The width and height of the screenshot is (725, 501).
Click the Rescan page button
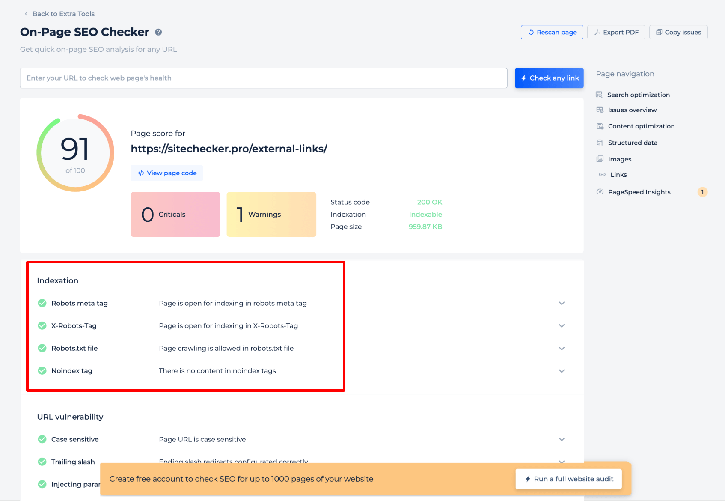pos(552,32)
